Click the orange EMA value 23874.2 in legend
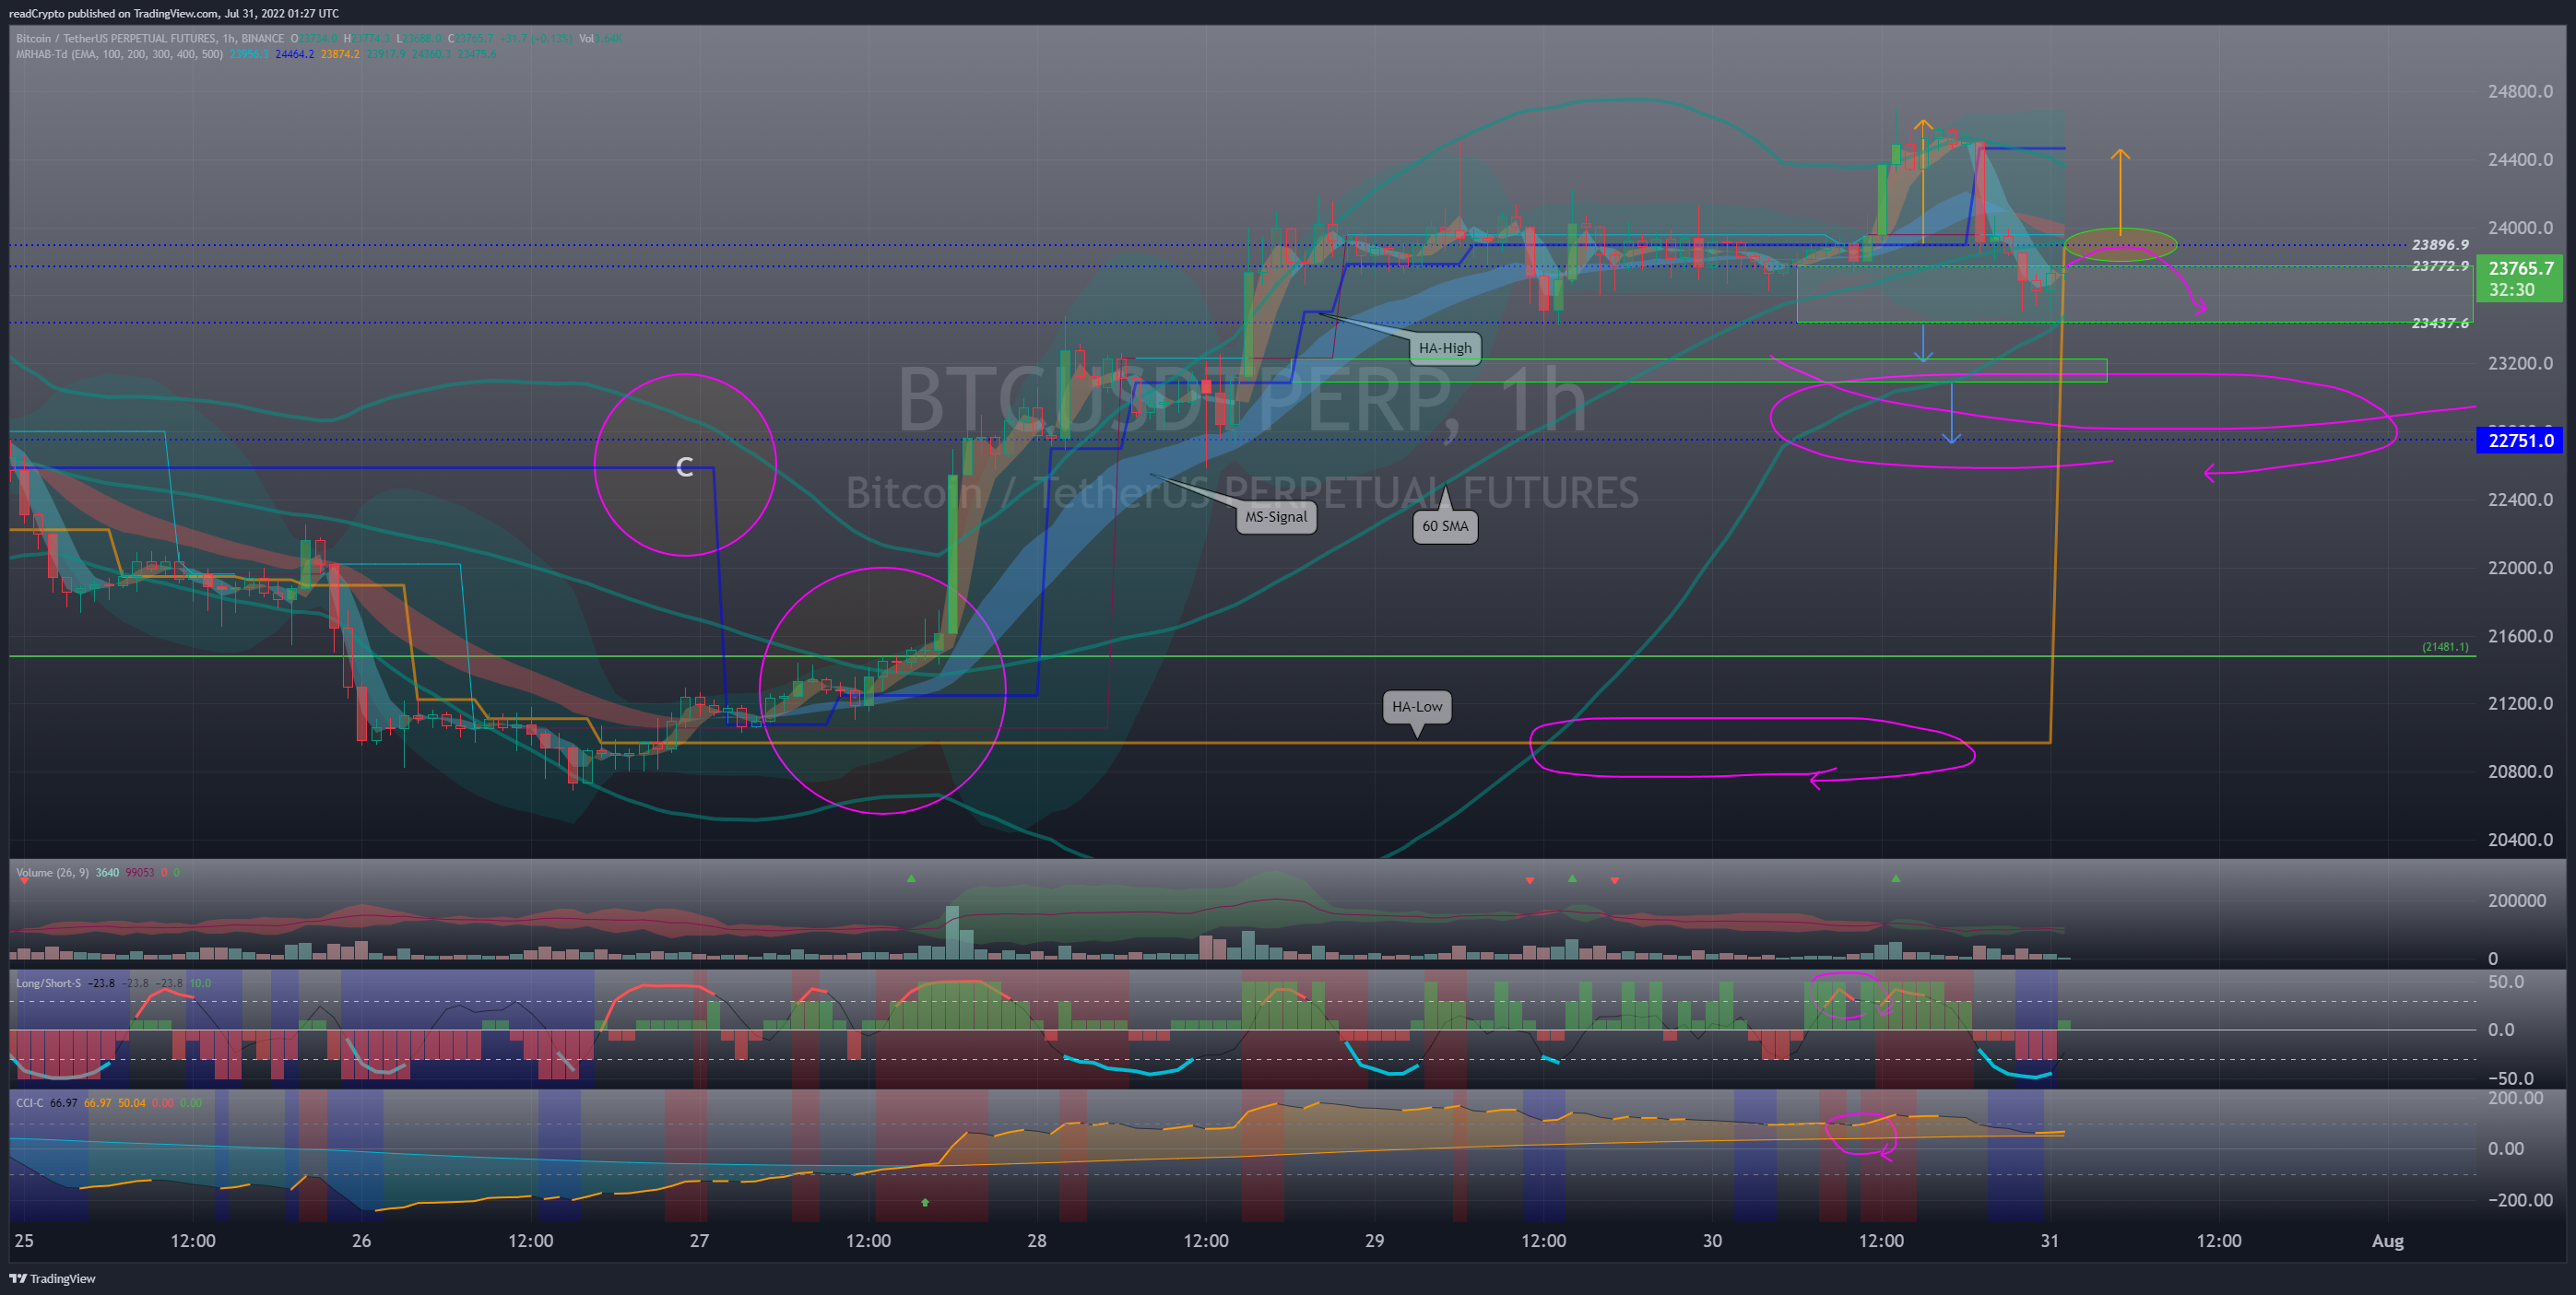Screen dimensions: 2576x1295 pyautogui.click(x=340, y=54)
